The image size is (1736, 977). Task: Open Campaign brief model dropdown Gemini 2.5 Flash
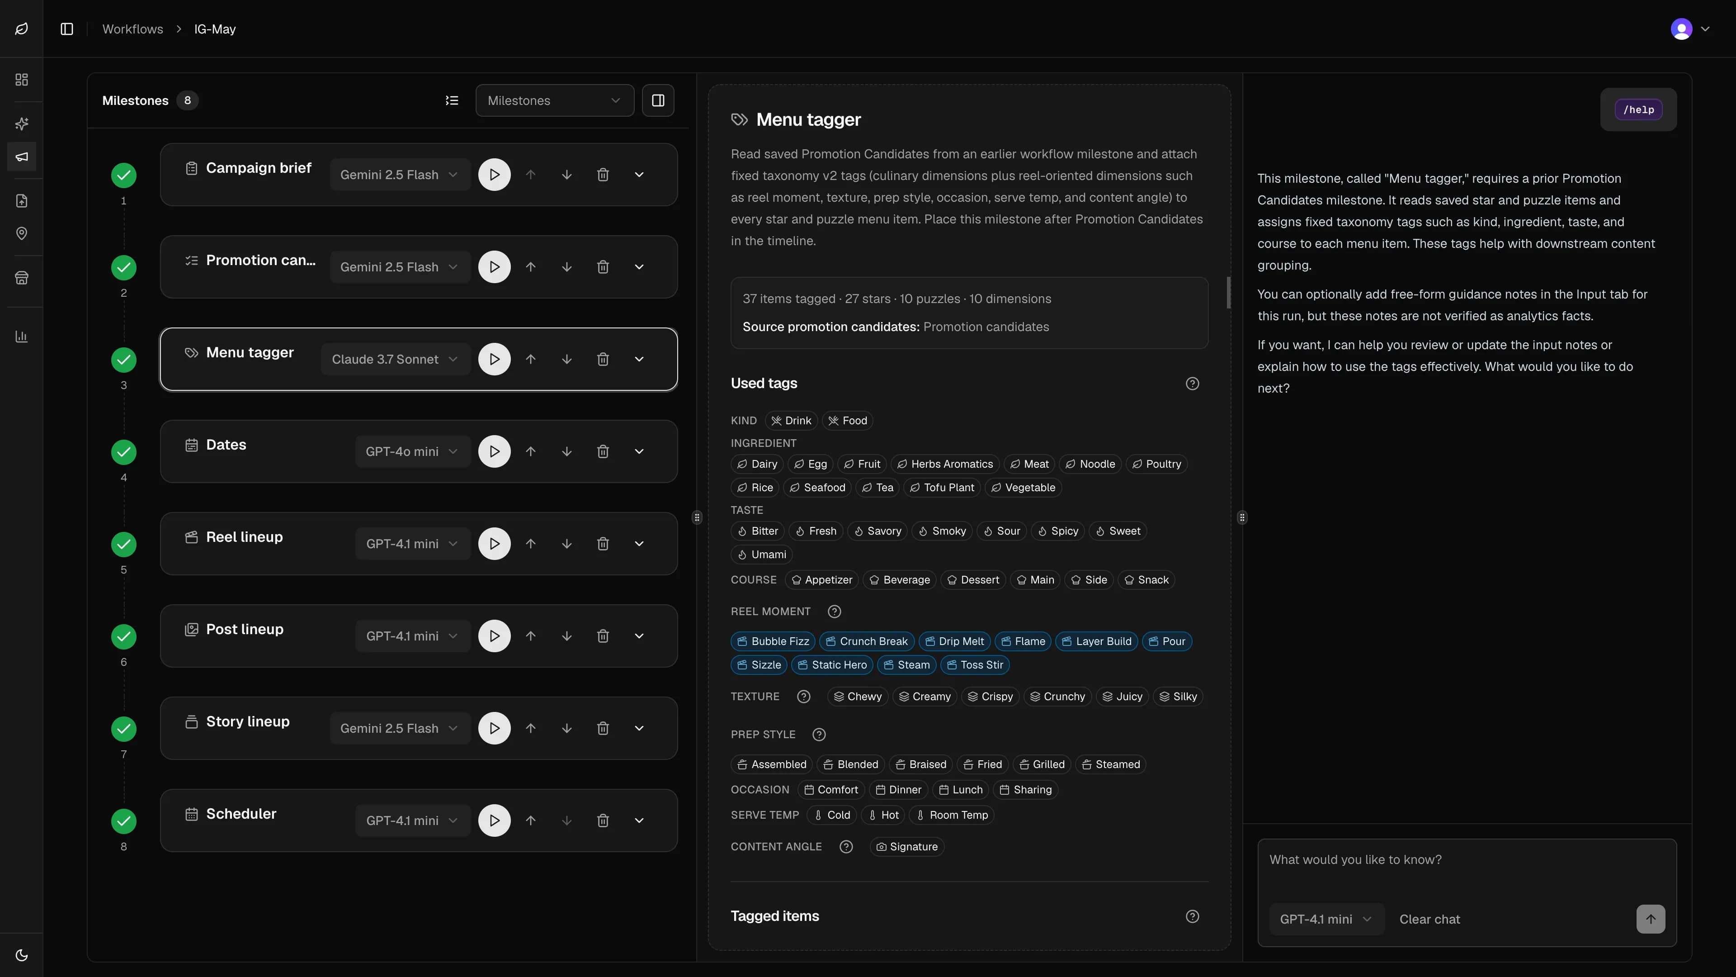(400, 175)
